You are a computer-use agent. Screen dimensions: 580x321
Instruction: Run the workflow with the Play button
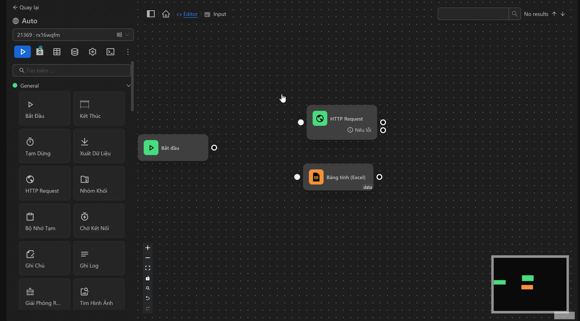click(x=22, y=52)
